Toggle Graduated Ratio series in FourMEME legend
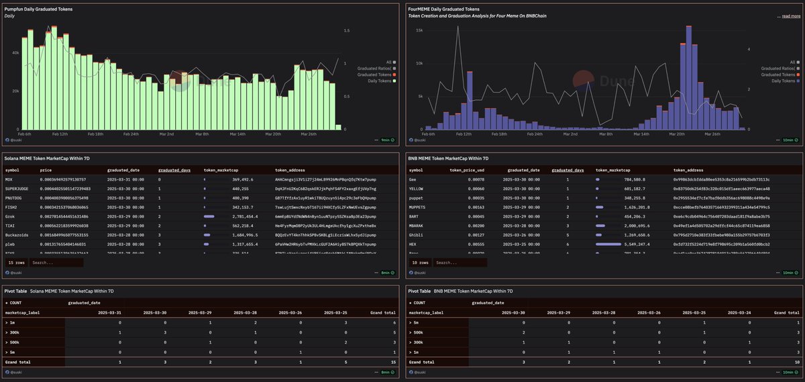This screenshot has width=805, height=382. click(x=780, y=68)
